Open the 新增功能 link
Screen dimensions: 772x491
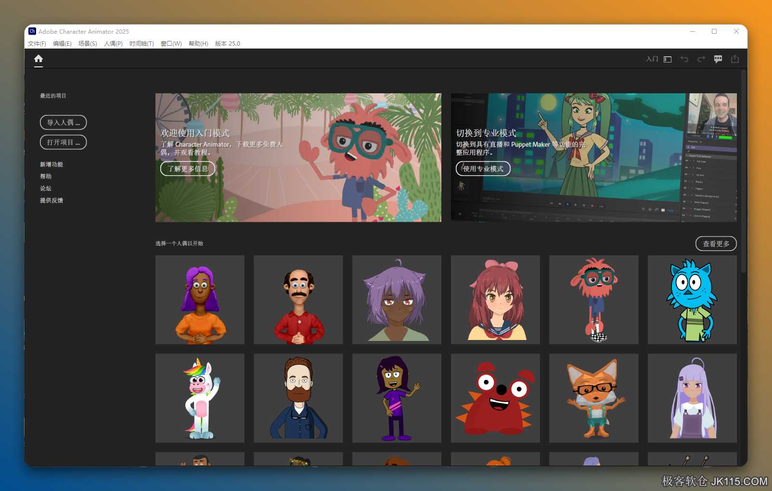tap(51, 164)
